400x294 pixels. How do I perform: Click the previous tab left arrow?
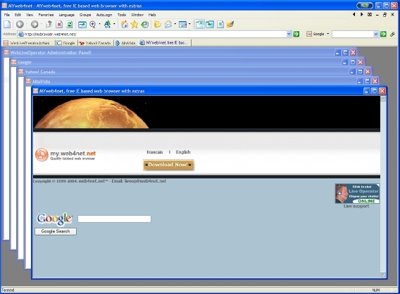[x=354, y=15]
